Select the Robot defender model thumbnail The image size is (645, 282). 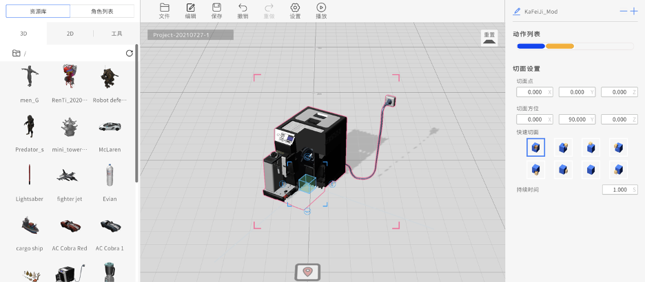110,76
